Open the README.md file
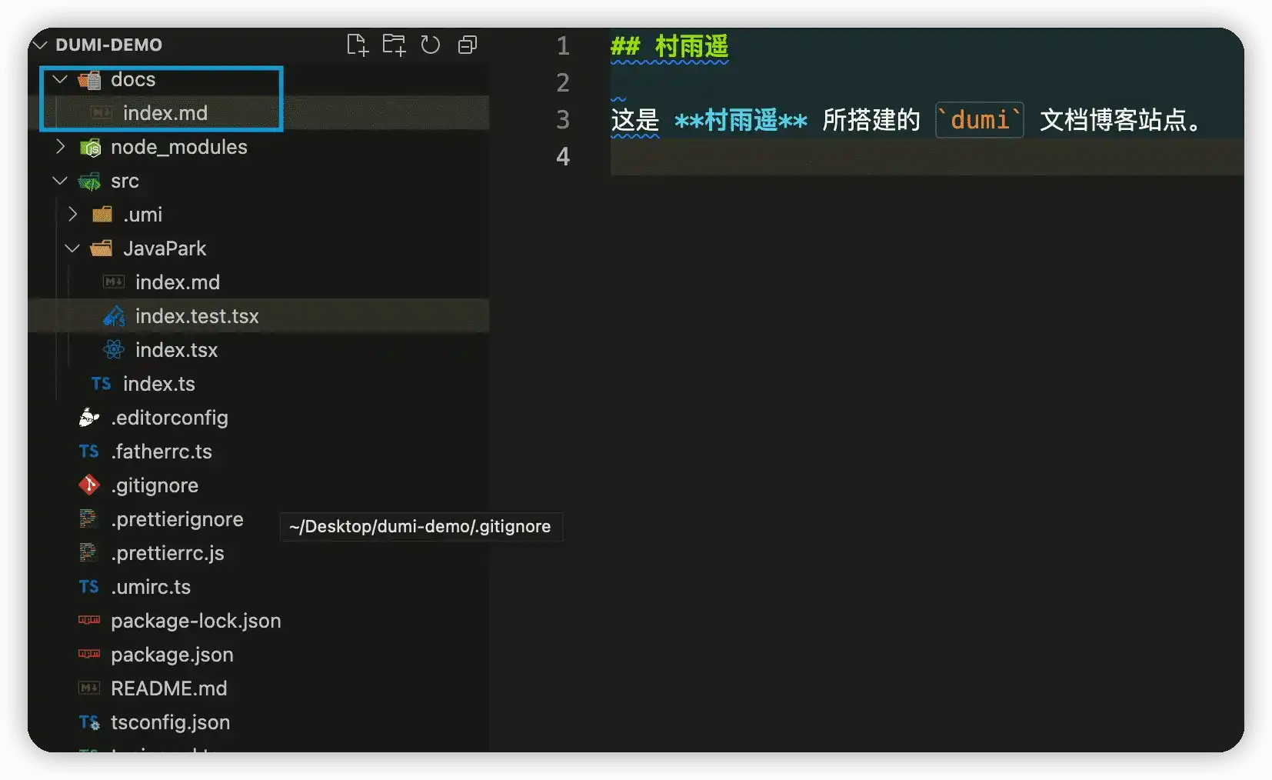This screenshot has width=1272, height=780. click(x=168, y=688)
